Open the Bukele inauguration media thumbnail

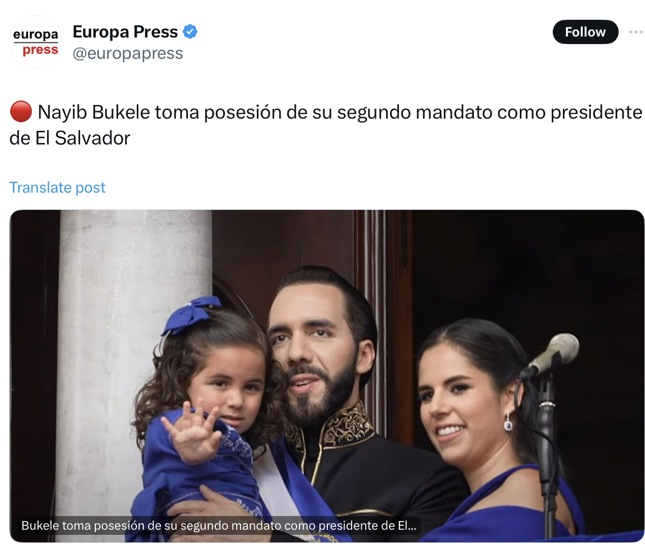(x=327, y=376)
